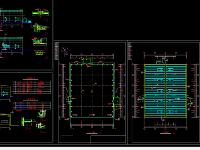
Task: Click the magenta detail number circle beside the ridge detail
Action: tap(46, 20)
